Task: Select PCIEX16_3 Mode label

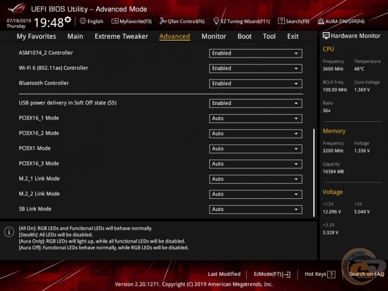Action: pyautogui.click(x=39, y=164)
